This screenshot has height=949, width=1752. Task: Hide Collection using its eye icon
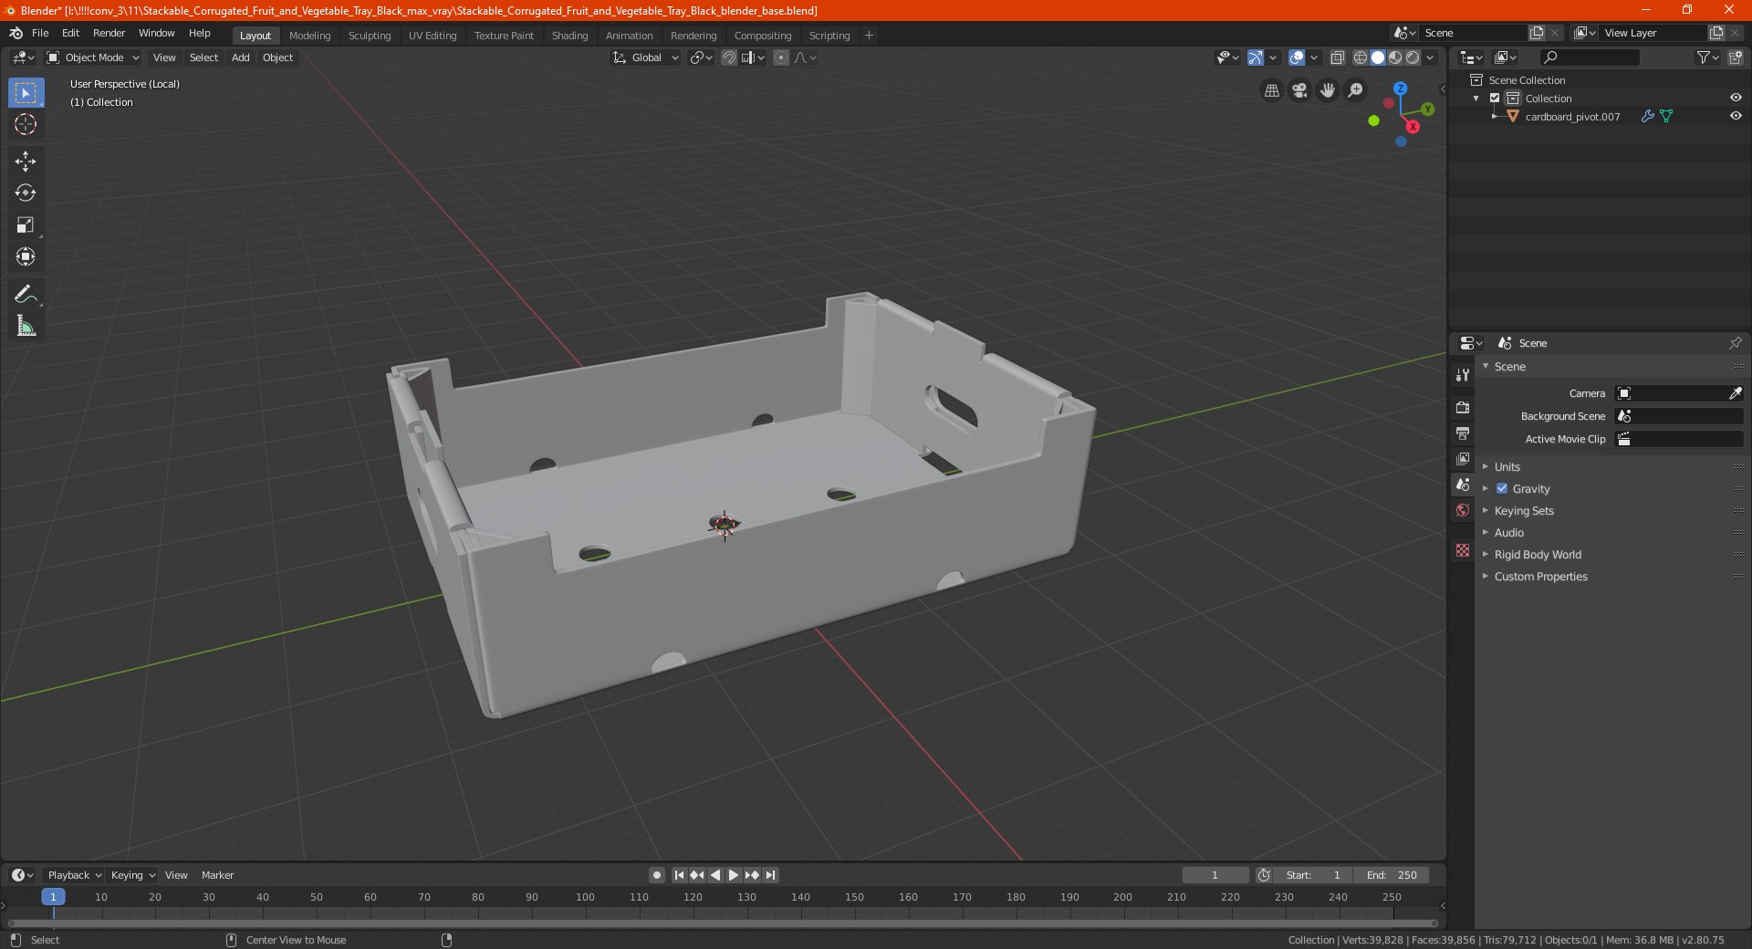pyautogui.click(x=1736, y=98)
